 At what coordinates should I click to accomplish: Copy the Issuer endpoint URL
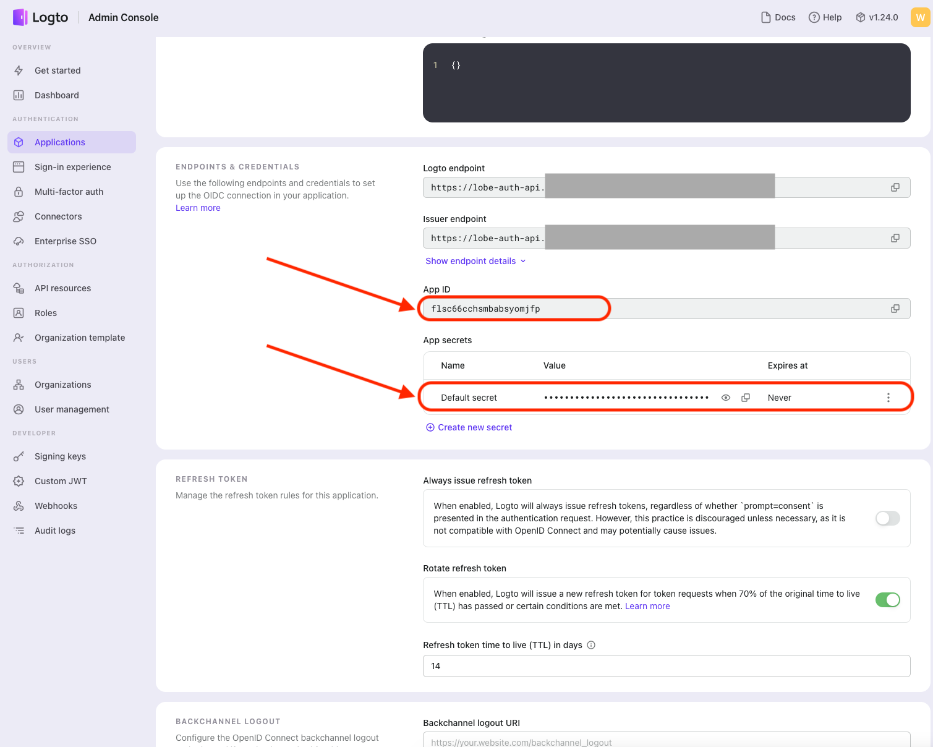coord(895,238)
